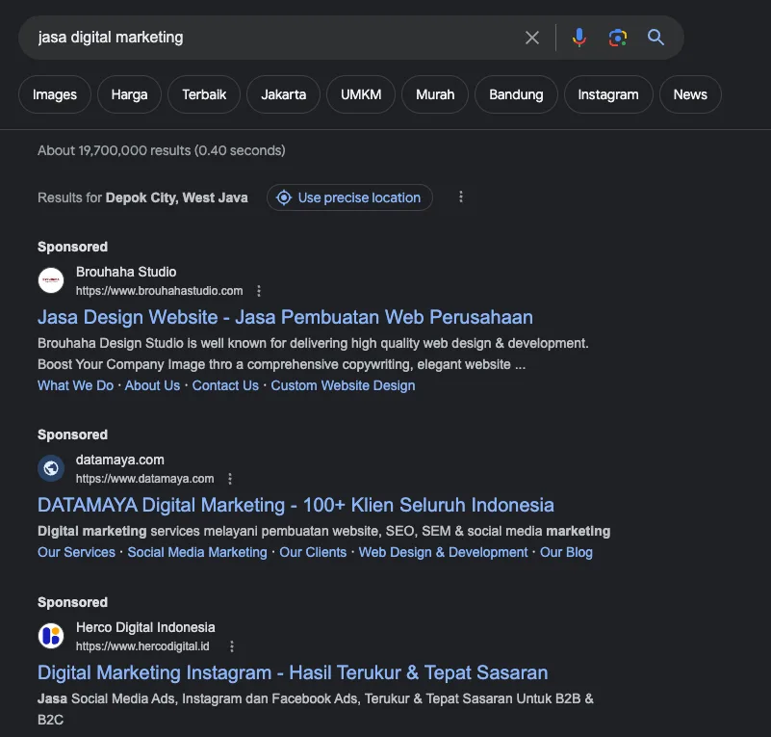The height and width of the screenshot is (737, 771).
Task: Clear the search query with the X icon
Action: 532,37
